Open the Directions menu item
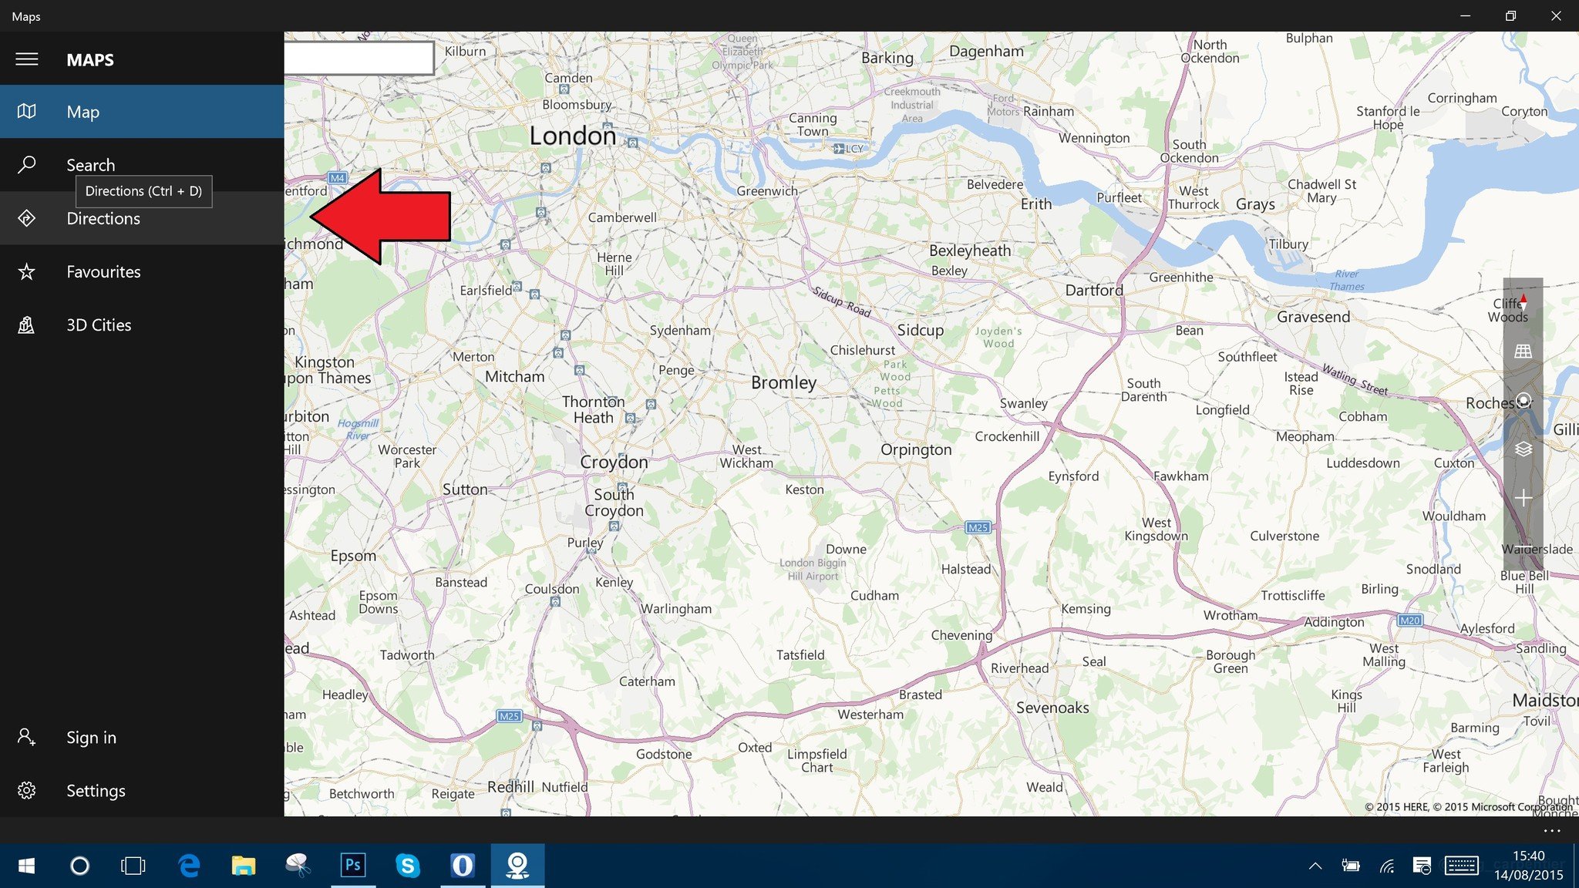This screenshot has width=1579, height=888. [103, 219]
